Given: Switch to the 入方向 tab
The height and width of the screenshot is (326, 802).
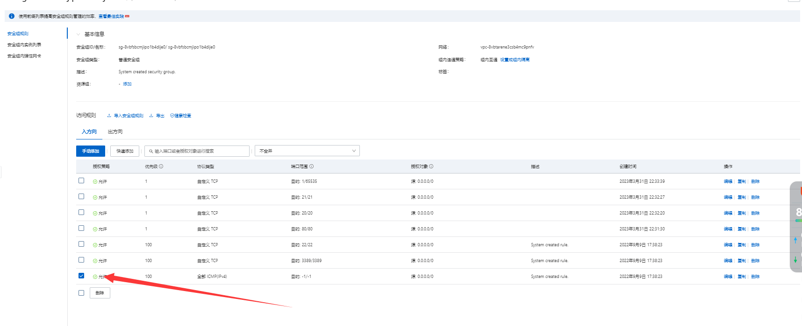Looking at the screenshot, I should click(x=89, y=132).
